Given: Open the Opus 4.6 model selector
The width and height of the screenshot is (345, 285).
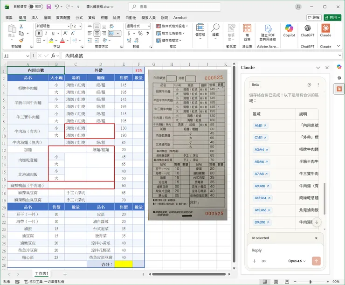Looking at the screenshot, I should click(x=295, y=261).
